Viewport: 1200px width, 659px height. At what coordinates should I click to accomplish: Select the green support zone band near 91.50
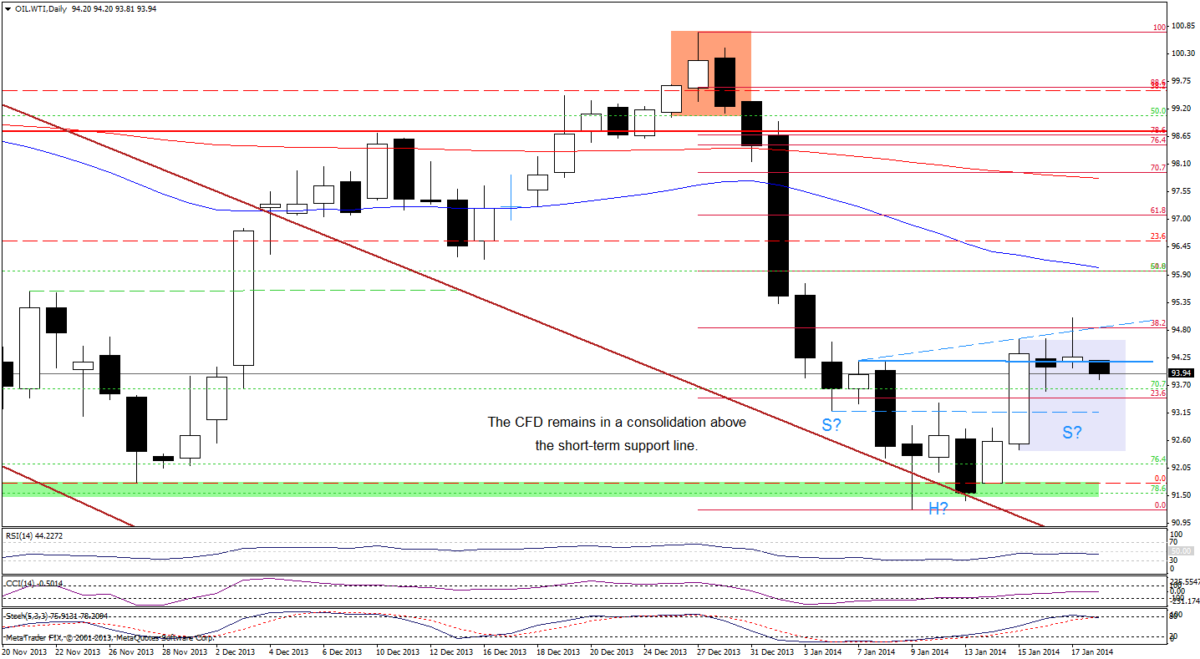tap(551, 489)
